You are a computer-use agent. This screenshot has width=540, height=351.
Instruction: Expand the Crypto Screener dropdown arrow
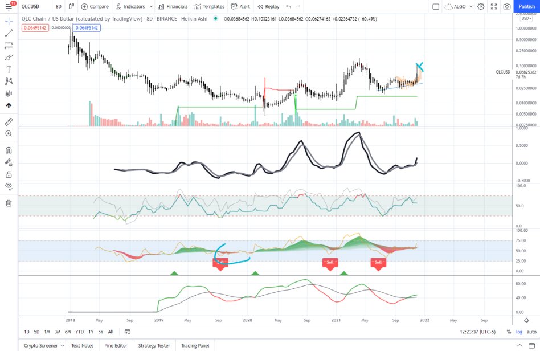click(x=62, y=345)
